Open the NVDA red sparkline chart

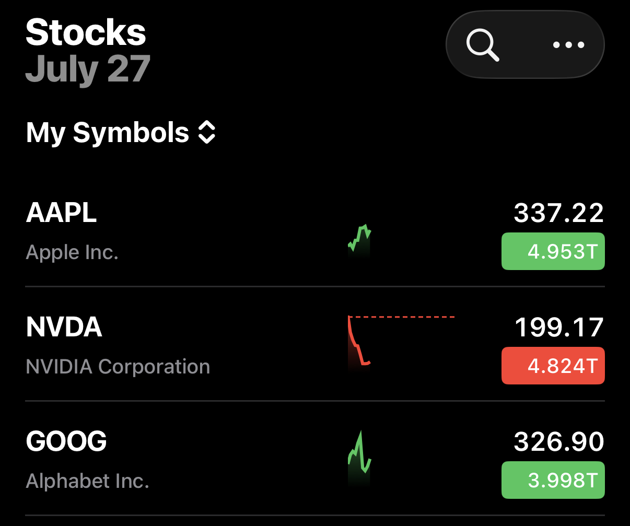pyautogui.click(x=401, y=341)
